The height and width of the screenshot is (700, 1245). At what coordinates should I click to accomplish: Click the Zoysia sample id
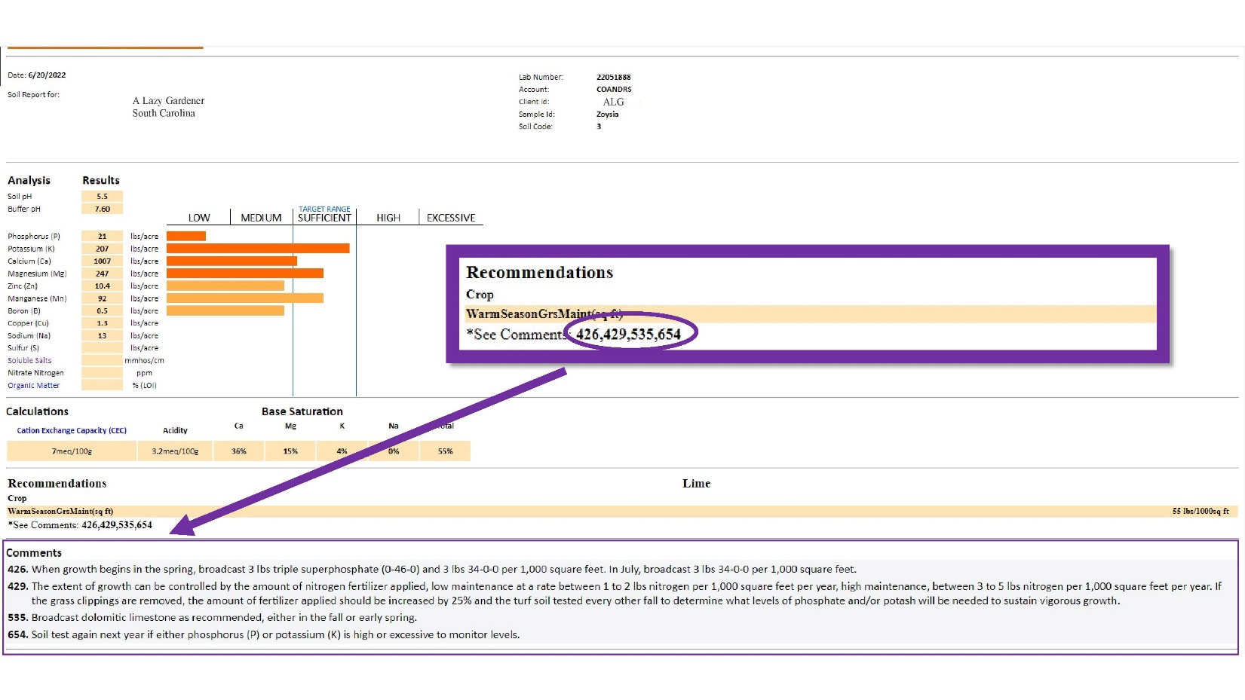(607, 114)
